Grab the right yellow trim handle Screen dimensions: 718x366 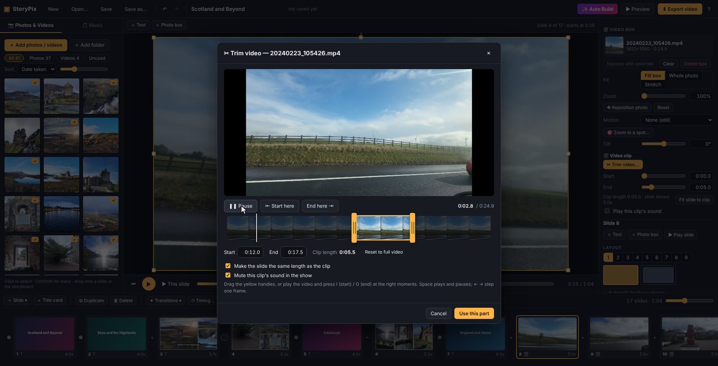[x=412, y=228]
